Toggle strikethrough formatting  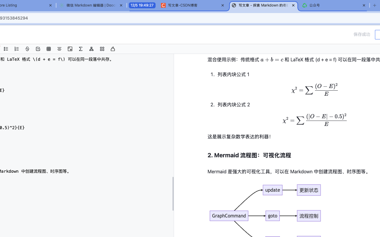coord(27,49)
